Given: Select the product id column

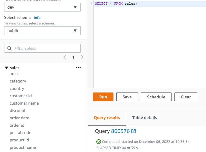Looking at the screenshot, I should pos(19,140).
